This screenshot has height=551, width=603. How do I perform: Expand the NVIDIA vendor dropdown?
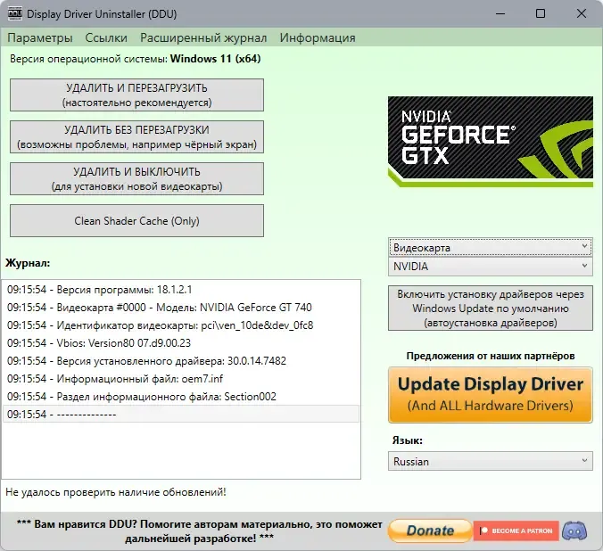[x=491, y=266]
